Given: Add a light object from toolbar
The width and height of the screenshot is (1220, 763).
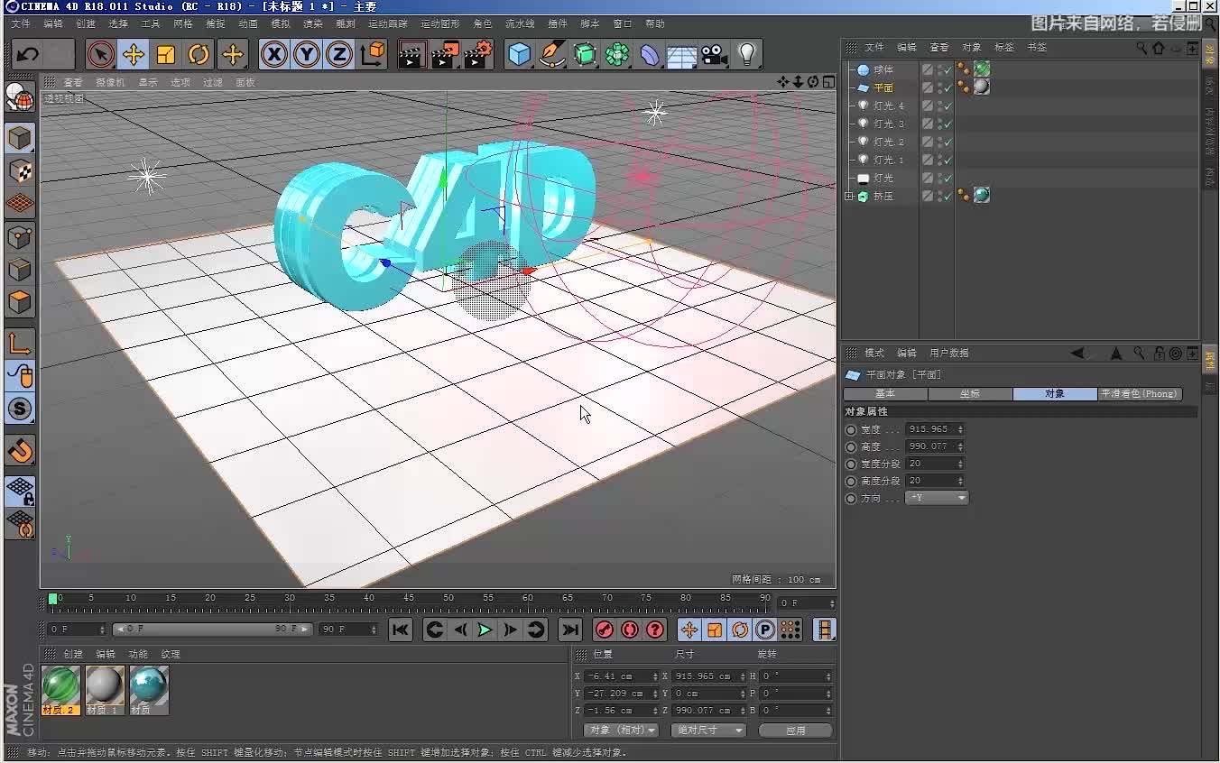Looking at the screenshot, I should [x=747, y=55].
